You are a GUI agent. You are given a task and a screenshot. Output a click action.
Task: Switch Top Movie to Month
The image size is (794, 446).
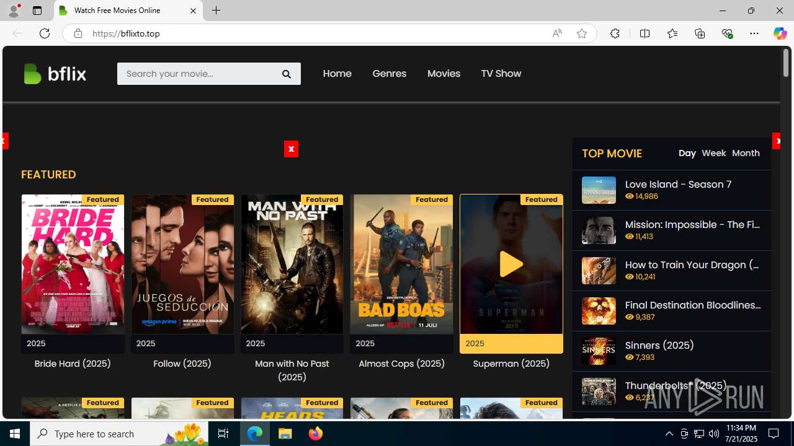coord(746,153)
